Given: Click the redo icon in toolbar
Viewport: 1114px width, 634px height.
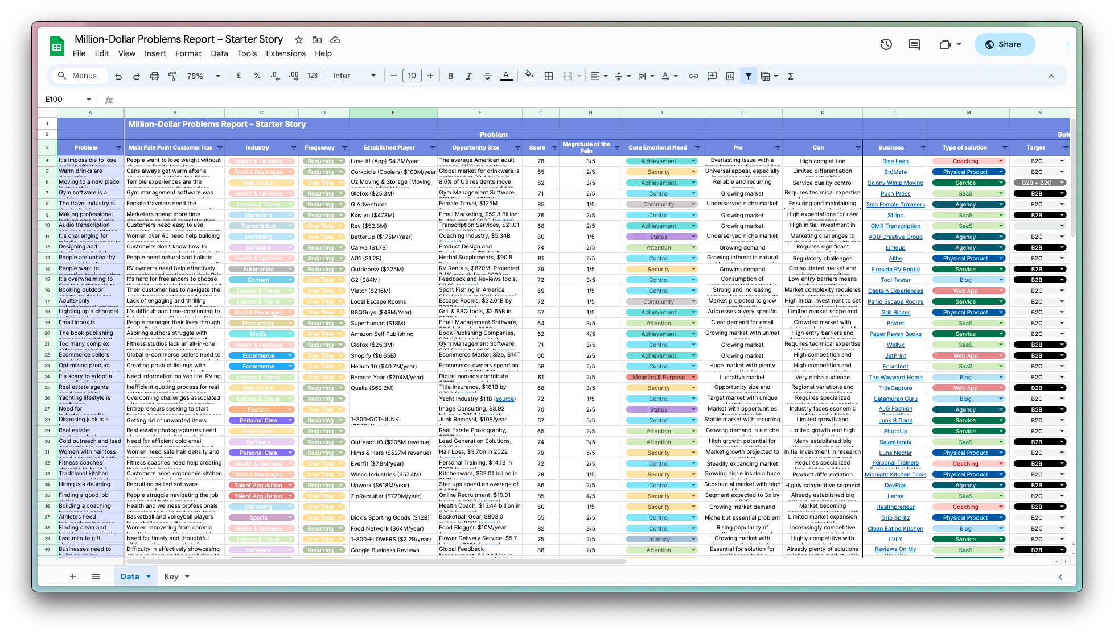Looking at the screenshot, I should click(x=137, y=76).
